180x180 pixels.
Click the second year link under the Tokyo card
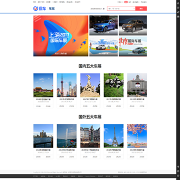tap(142, 157)
